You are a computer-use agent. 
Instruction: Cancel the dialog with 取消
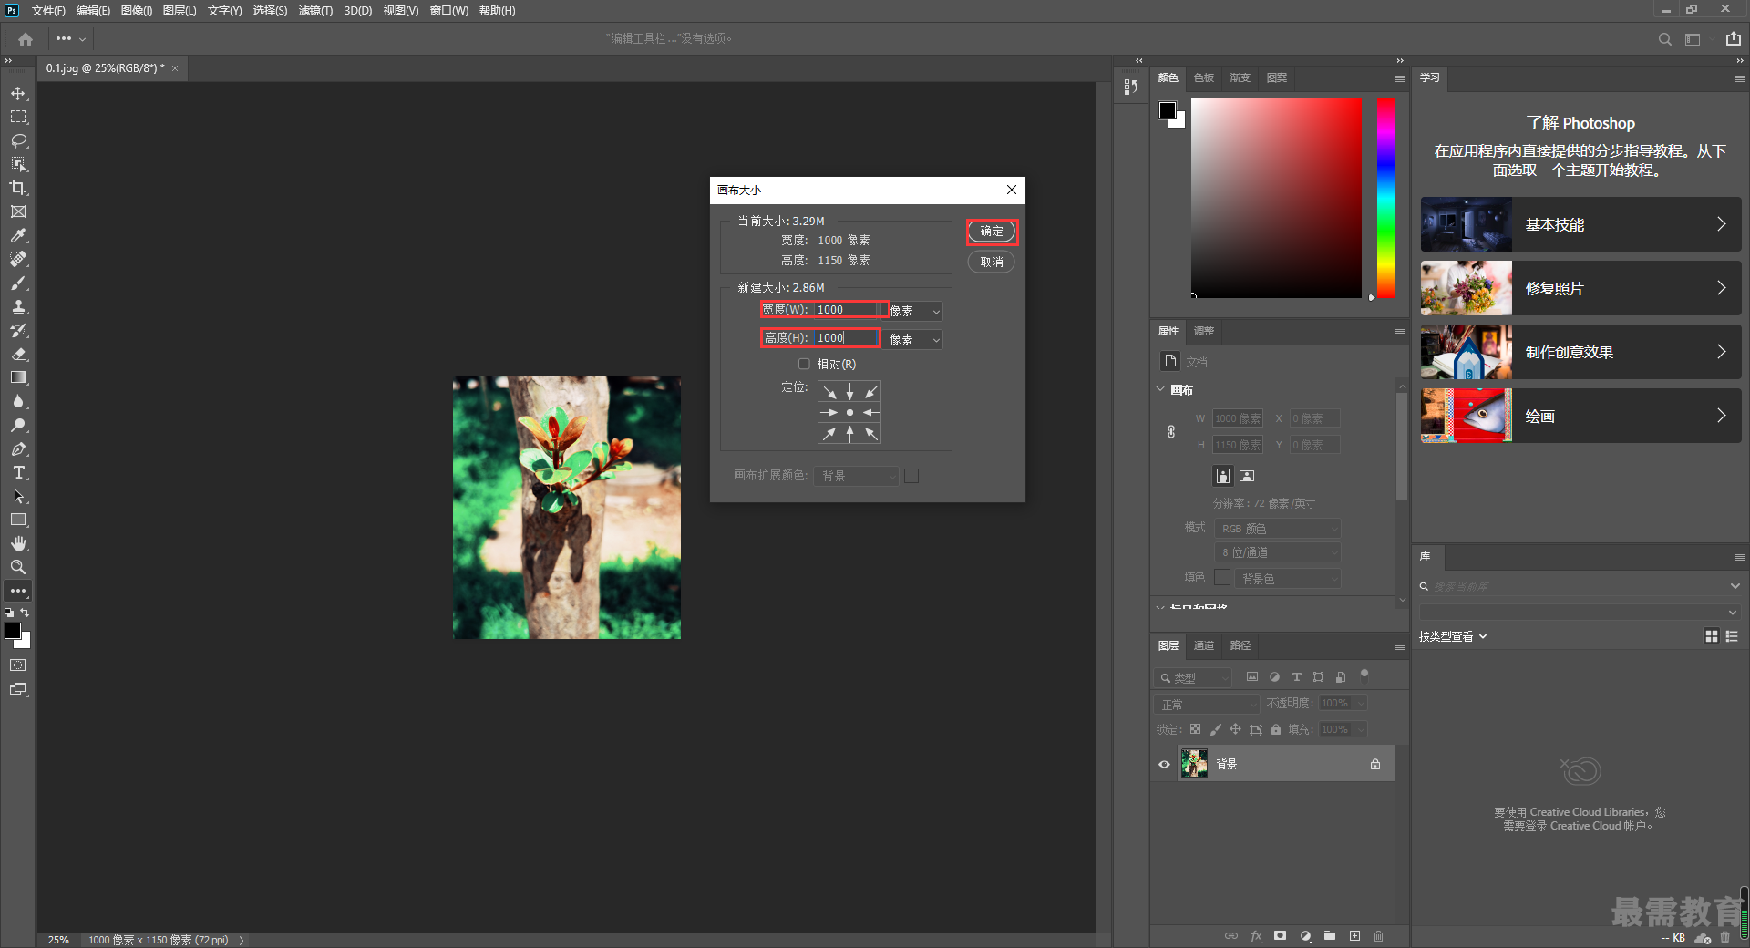[992, 262]
